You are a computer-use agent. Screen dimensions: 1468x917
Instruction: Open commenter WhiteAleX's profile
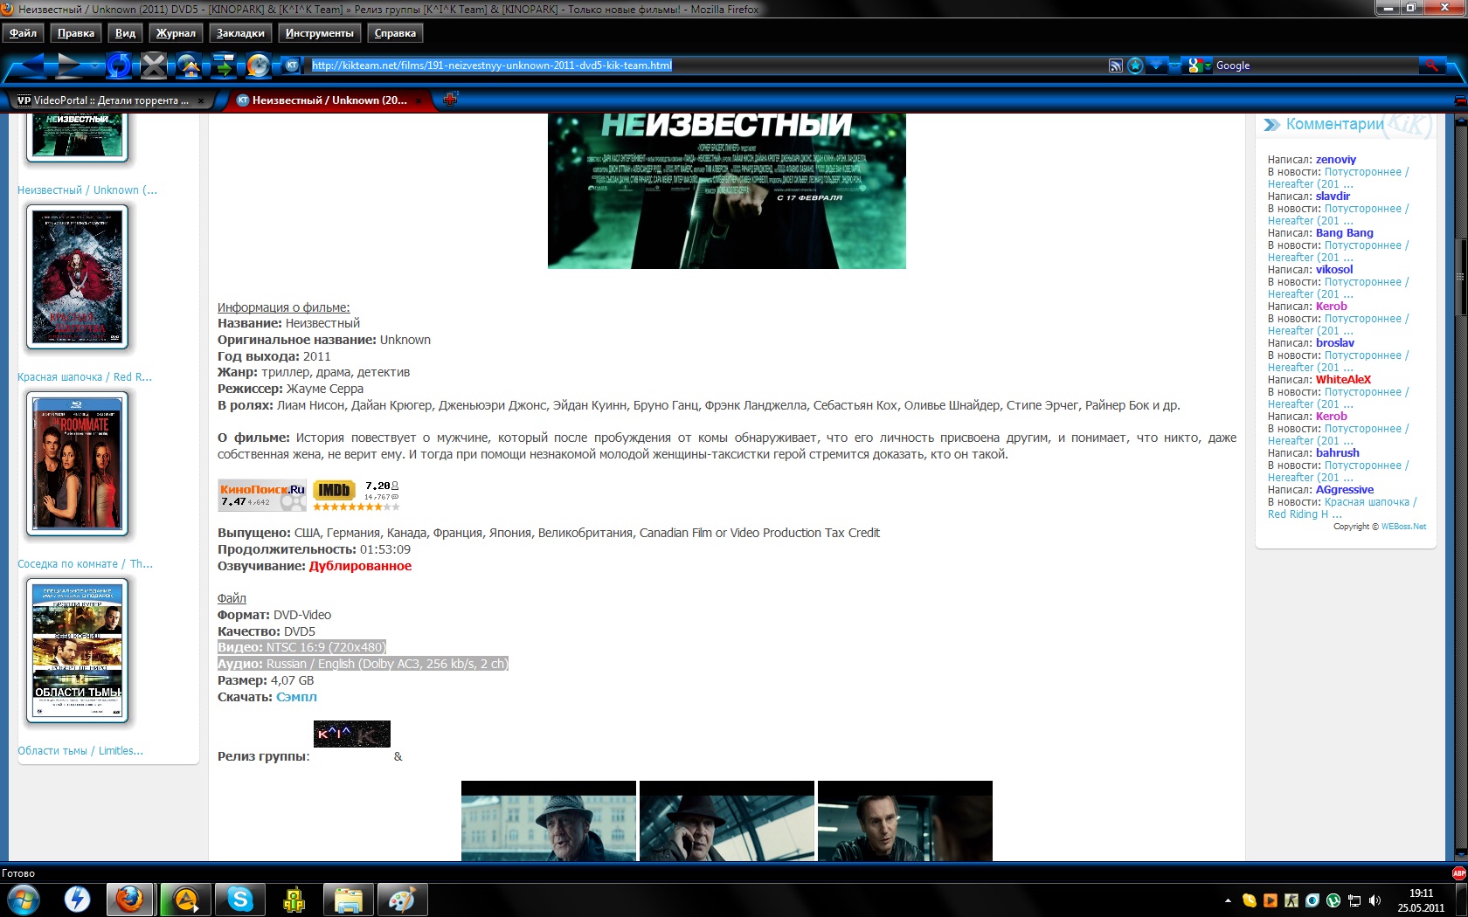point(1343,380)
